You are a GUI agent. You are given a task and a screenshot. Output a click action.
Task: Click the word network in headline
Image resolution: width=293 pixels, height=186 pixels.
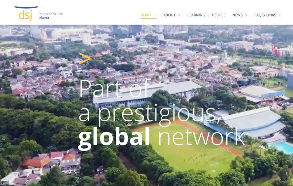tap(202, 136)
